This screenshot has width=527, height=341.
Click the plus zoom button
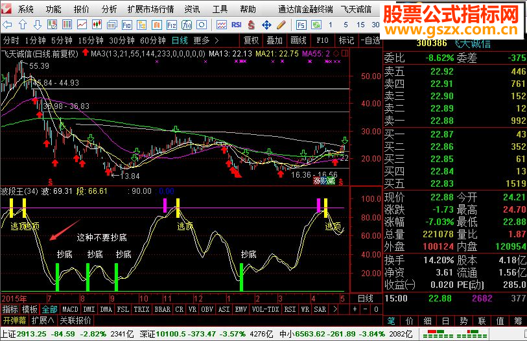(x=355, y=309)
